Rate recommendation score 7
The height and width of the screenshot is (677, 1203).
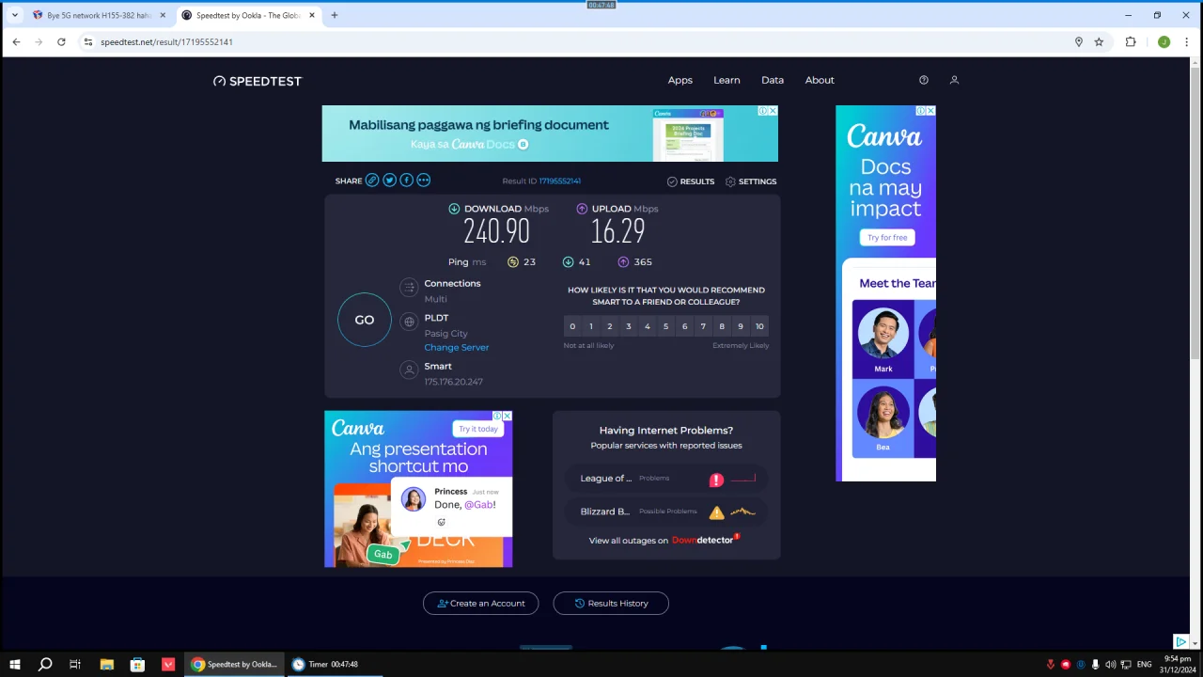pos(703,326)
